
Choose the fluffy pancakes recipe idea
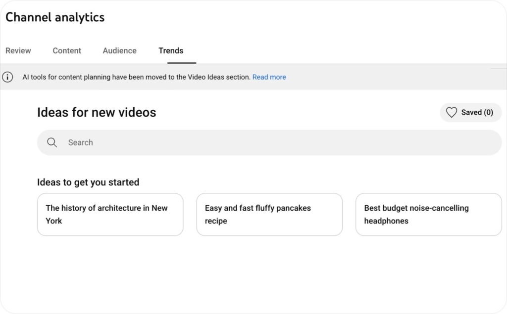[x=269, y=214]
